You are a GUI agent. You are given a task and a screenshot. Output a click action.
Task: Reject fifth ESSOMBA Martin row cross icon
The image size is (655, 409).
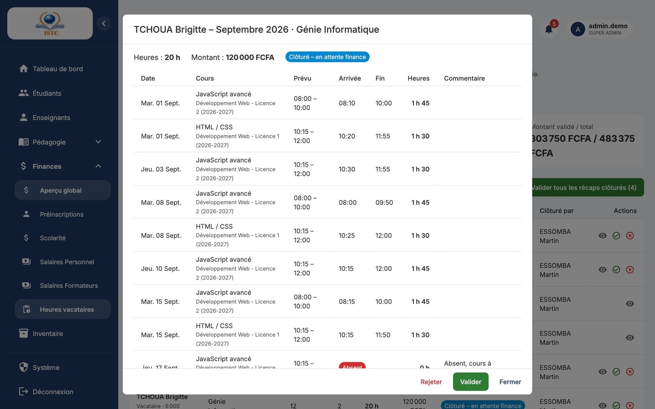click(x=630, y=371)
